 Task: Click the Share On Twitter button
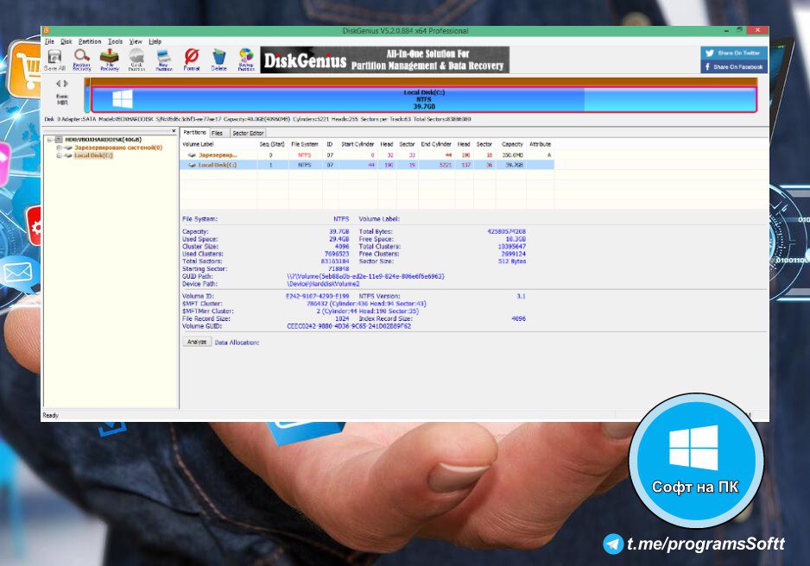click(733, 53)
